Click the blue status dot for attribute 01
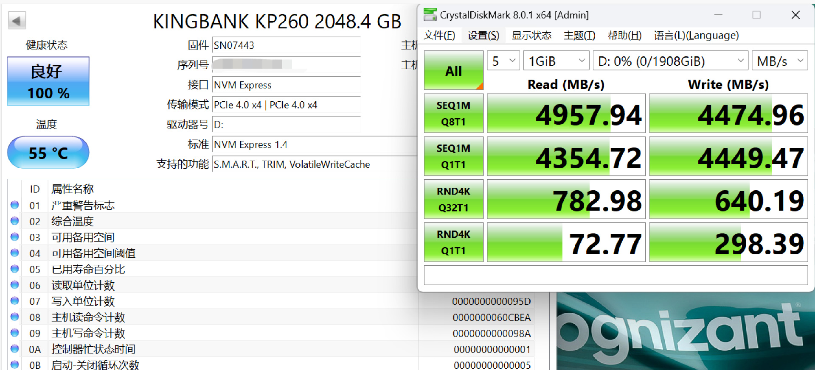The width and height of the screenshot is (815, 370). tap(15, 205)
